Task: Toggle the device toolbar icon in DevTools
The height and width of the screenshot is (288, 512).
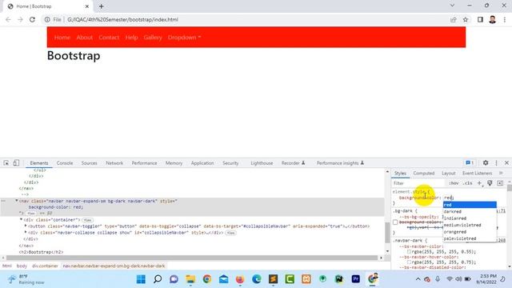Action: (x=16, y=162)
